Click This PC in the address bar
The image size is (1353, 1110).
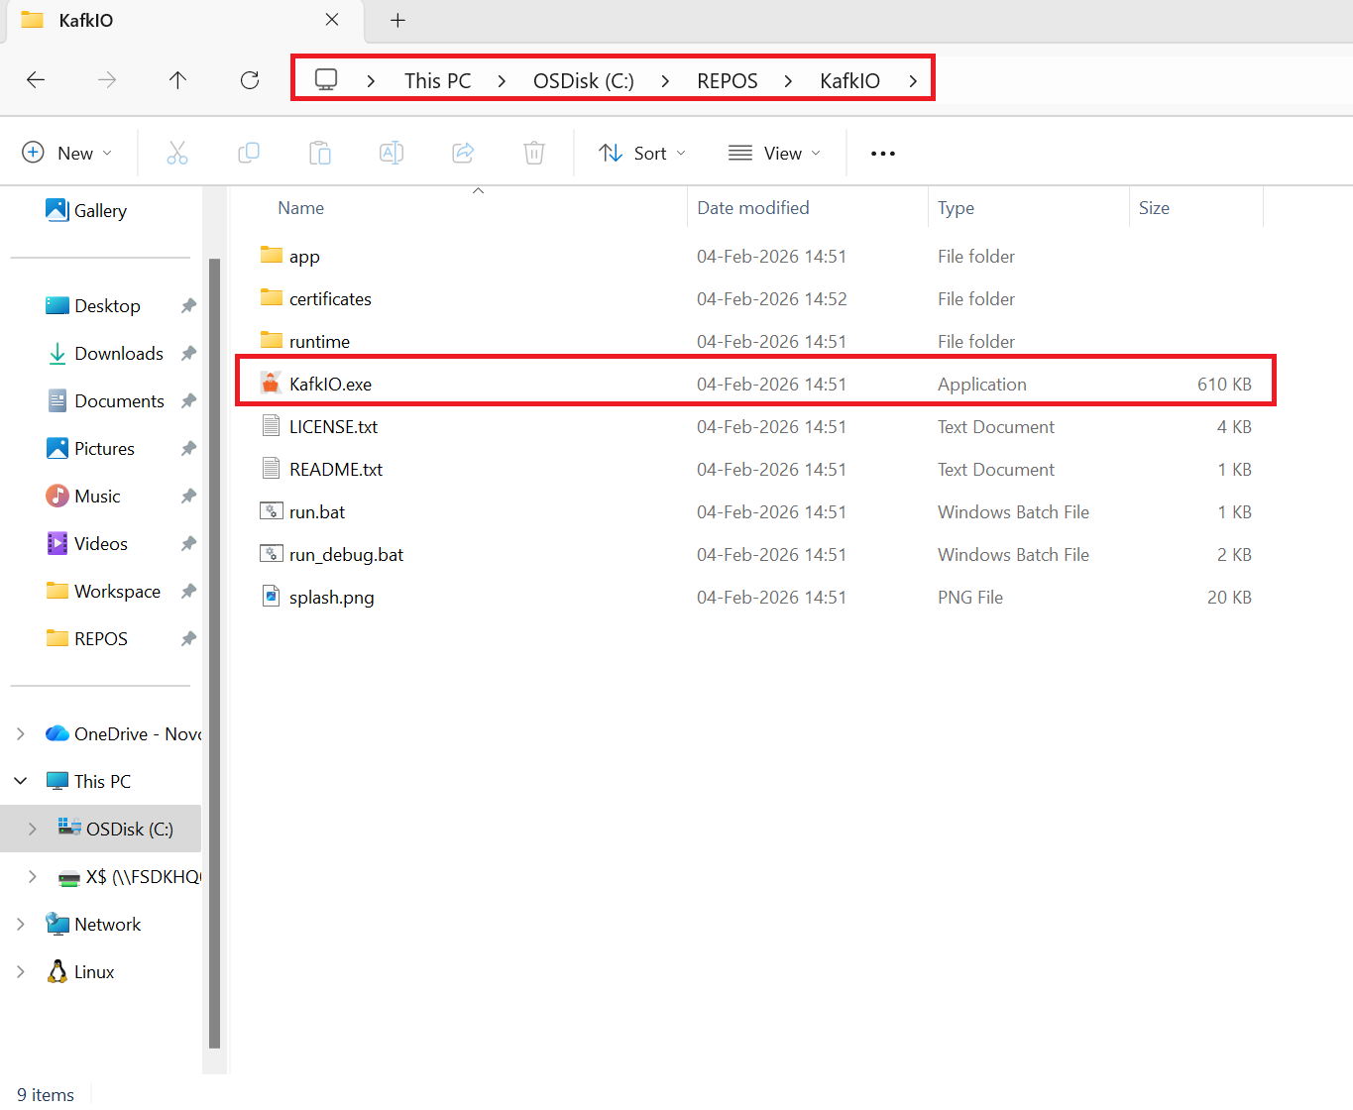(437, 80)
